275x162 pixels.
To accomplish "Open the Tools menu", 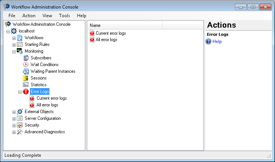I will [x=64, y=16].
